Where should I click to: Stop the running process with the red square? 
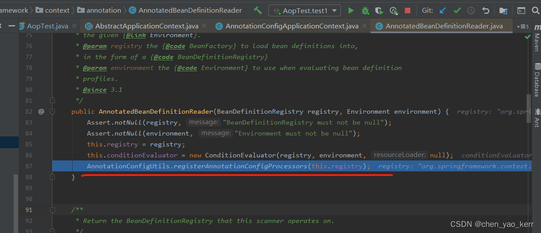pyautogui.click(x=408, y=10)
